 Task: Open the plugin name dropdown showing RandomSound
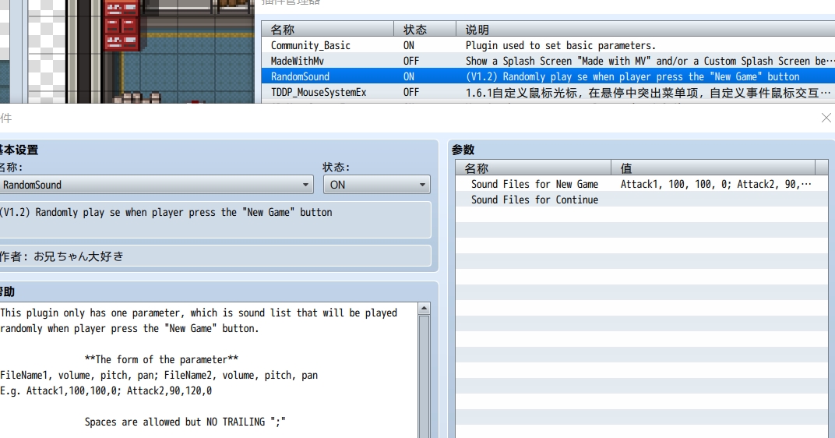[x=156, y=185]
